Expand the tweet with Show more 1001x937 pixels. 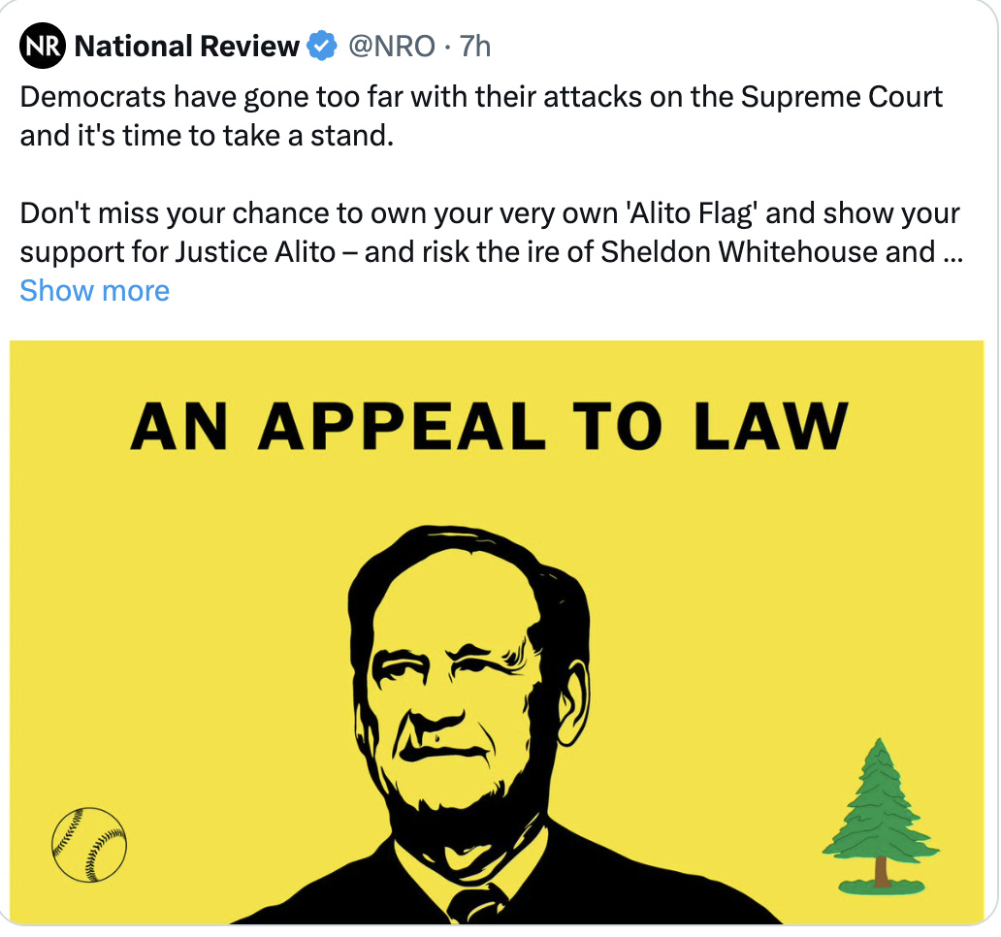click(x=94, y=290)
